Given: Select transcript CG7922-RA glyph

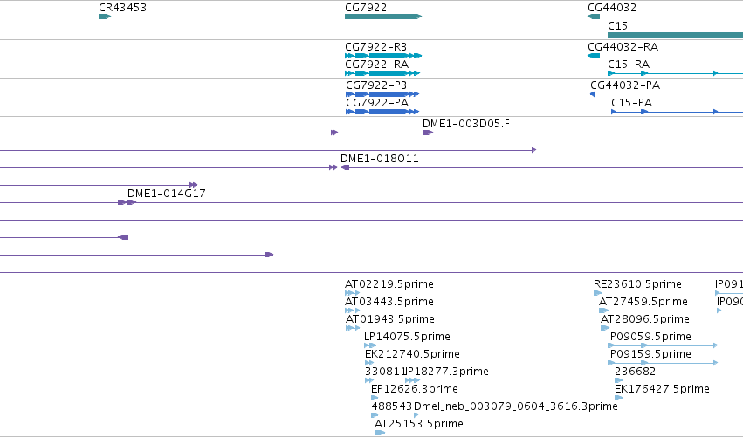Looking at the screenshot, I should (x=382, y=73).
